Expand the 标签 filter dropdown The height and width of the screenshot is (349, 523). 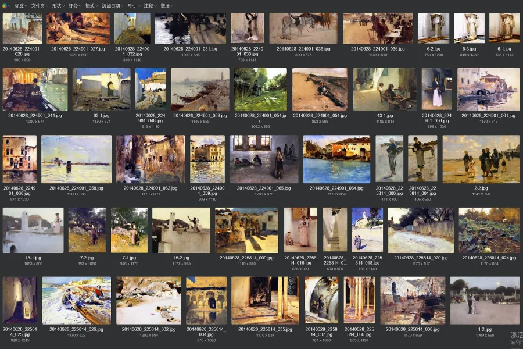21,5
